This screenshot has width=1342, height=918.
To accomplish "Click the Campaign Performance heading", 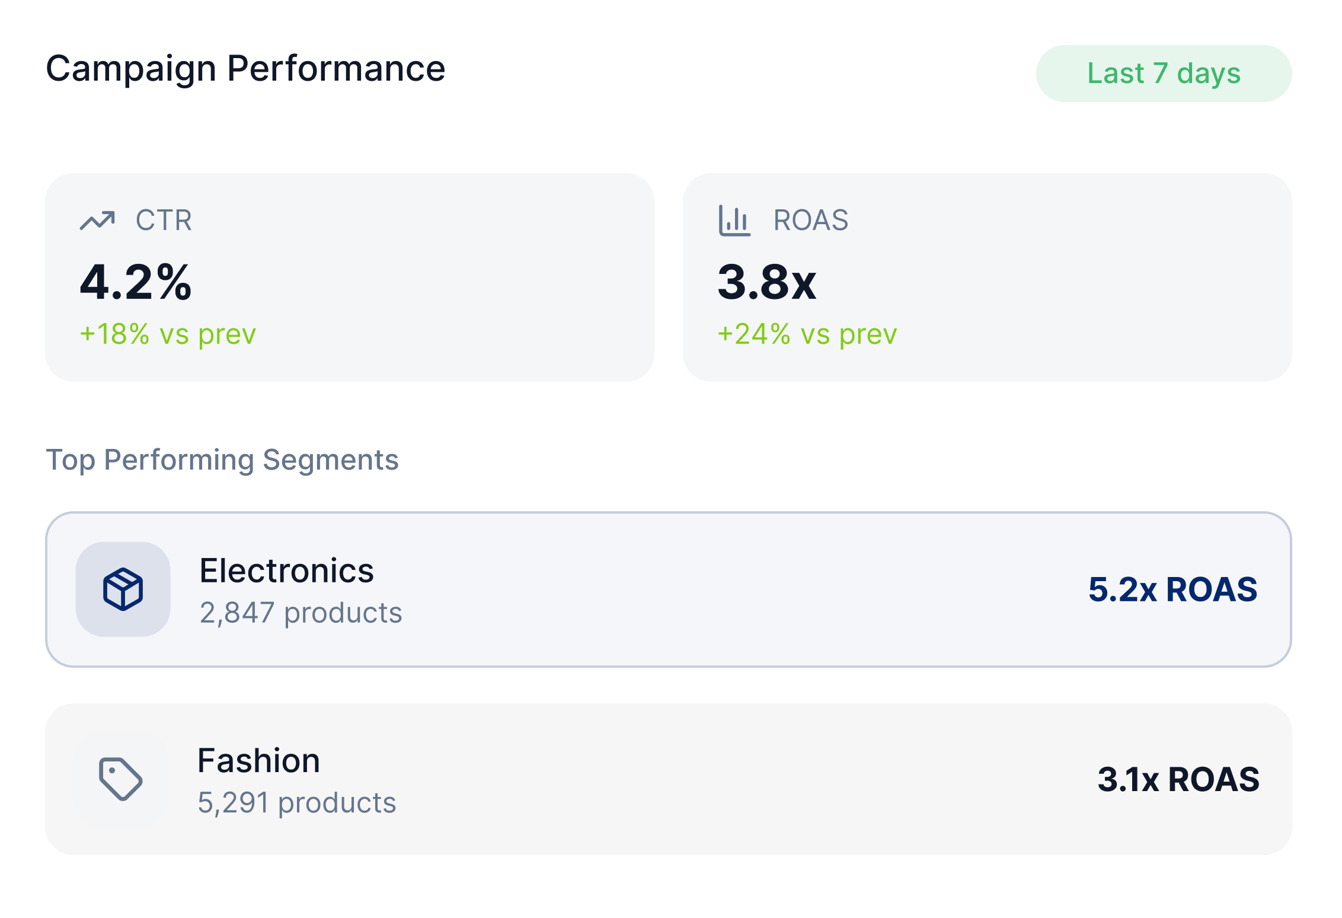I will 245,69.
